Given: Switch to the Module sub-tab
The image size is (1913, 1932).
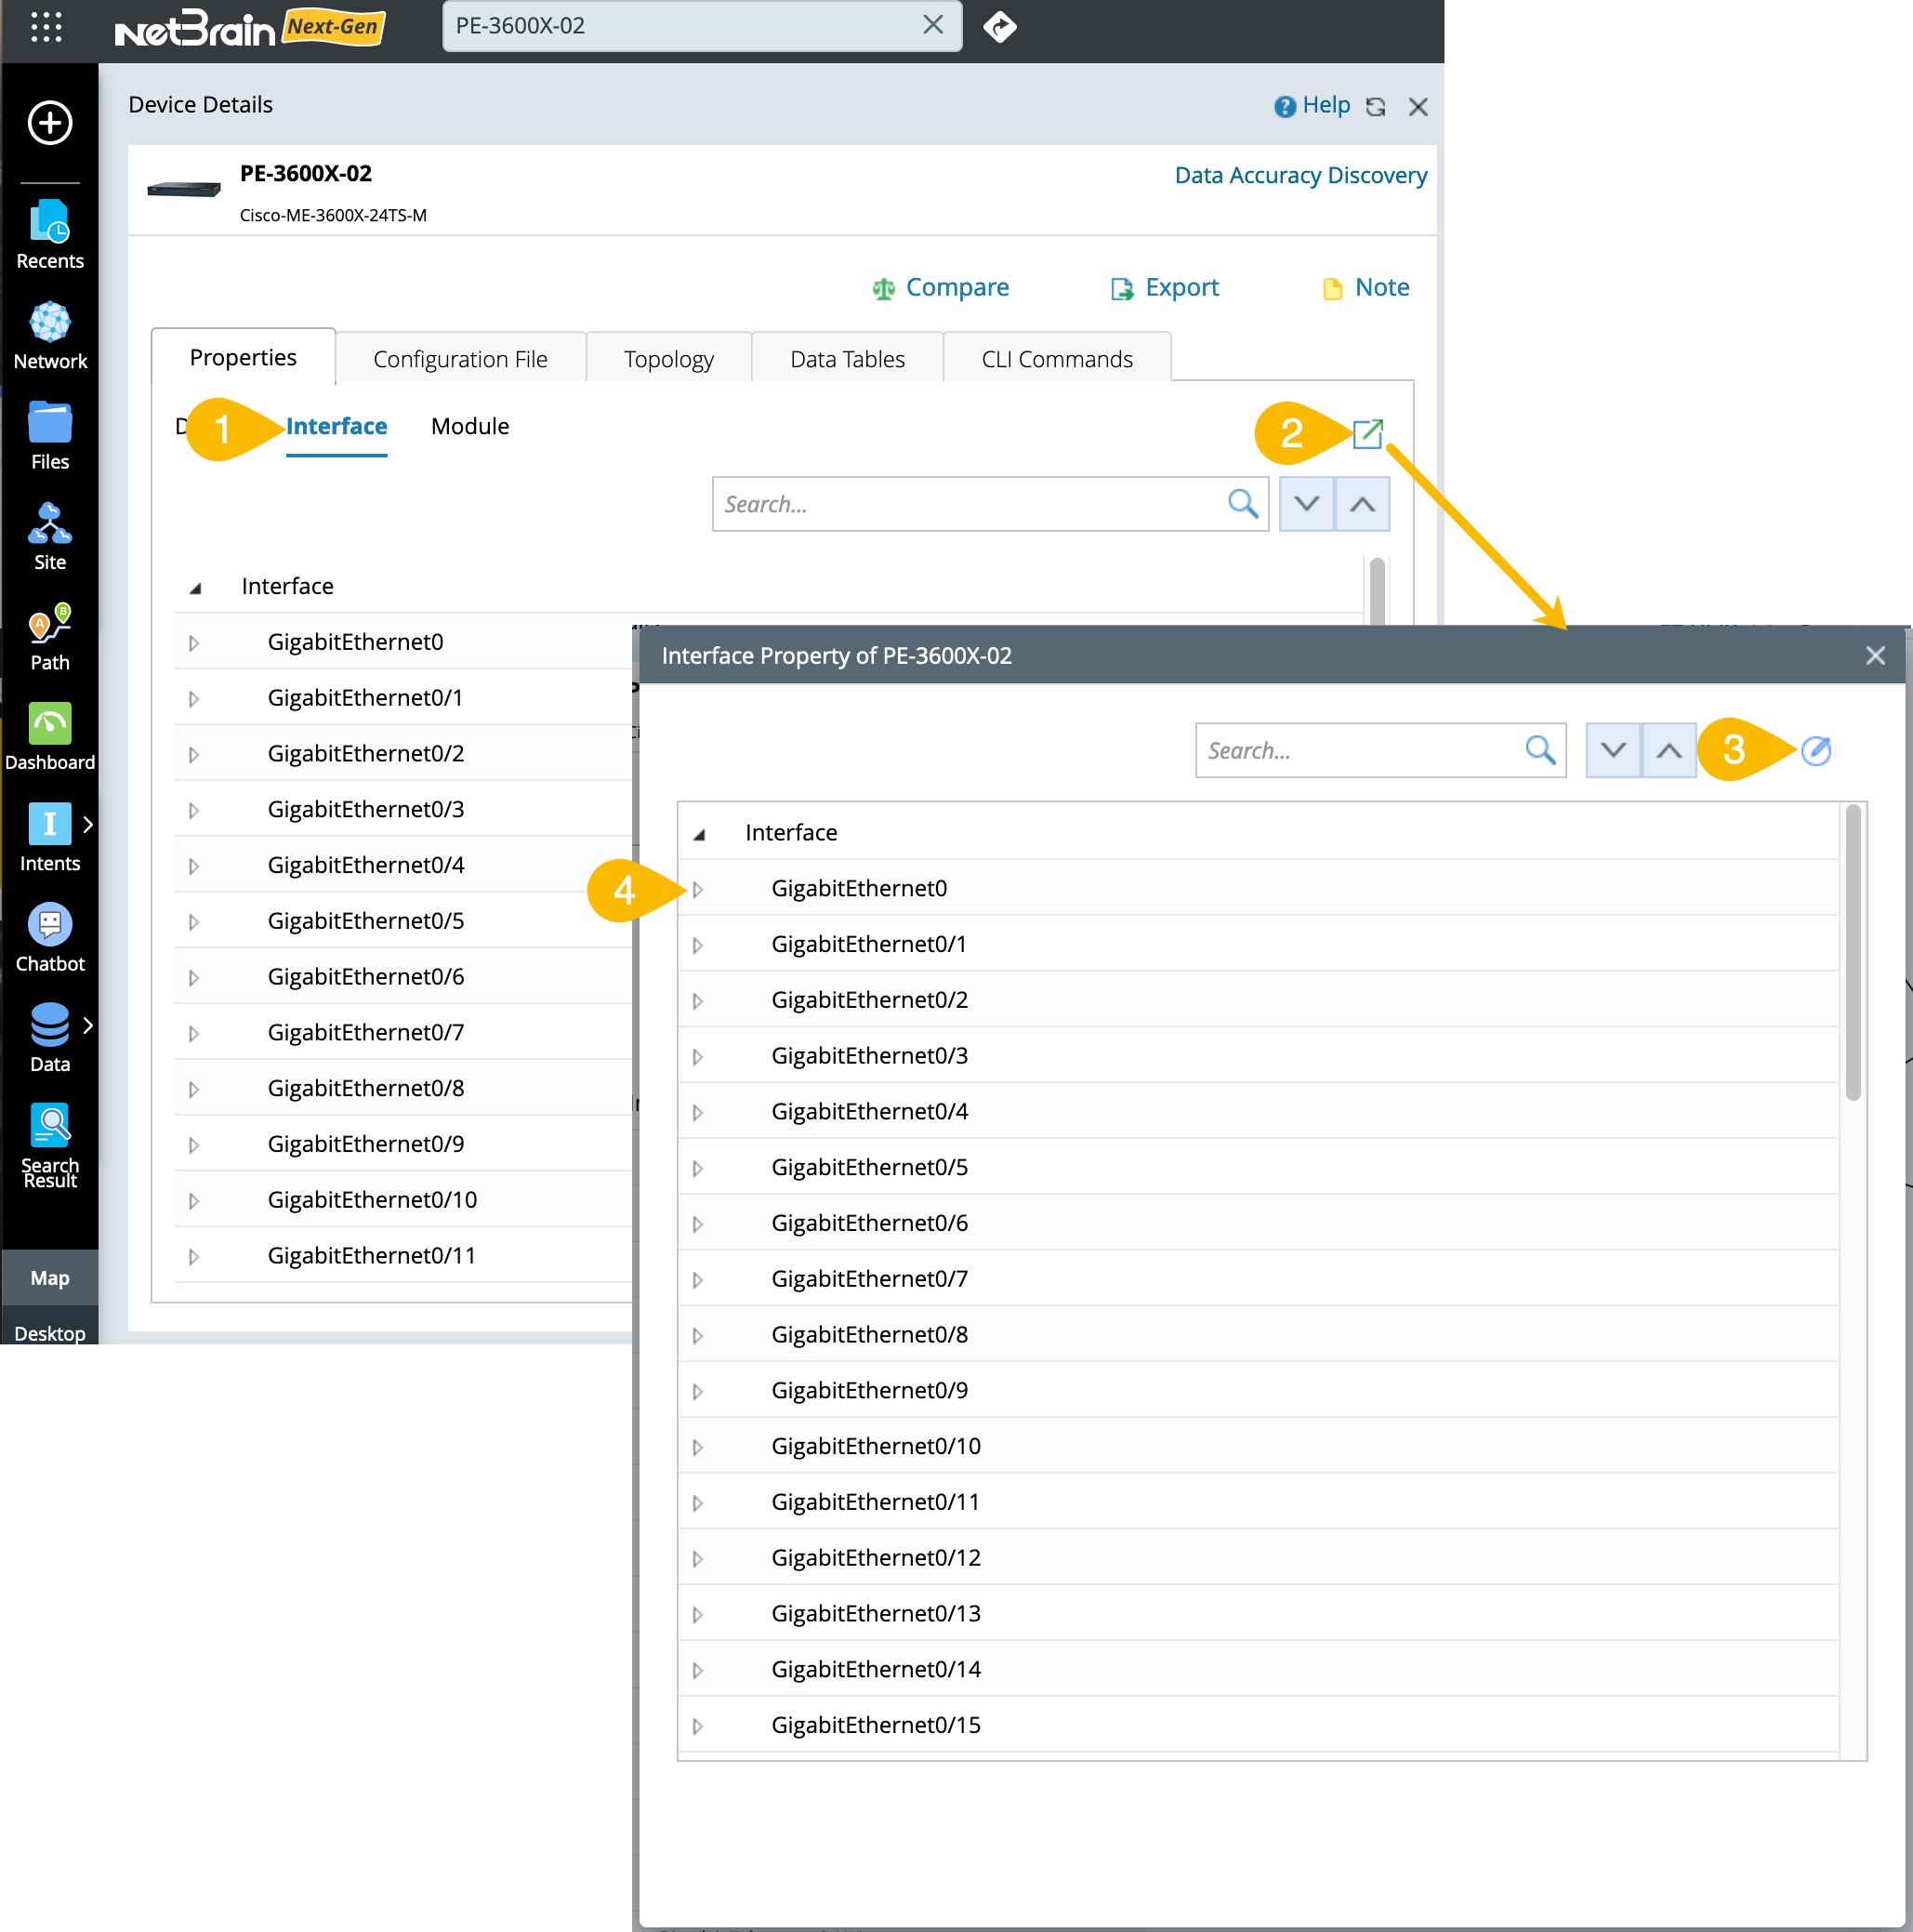Looking at the screenshot, I should [469, 426].
